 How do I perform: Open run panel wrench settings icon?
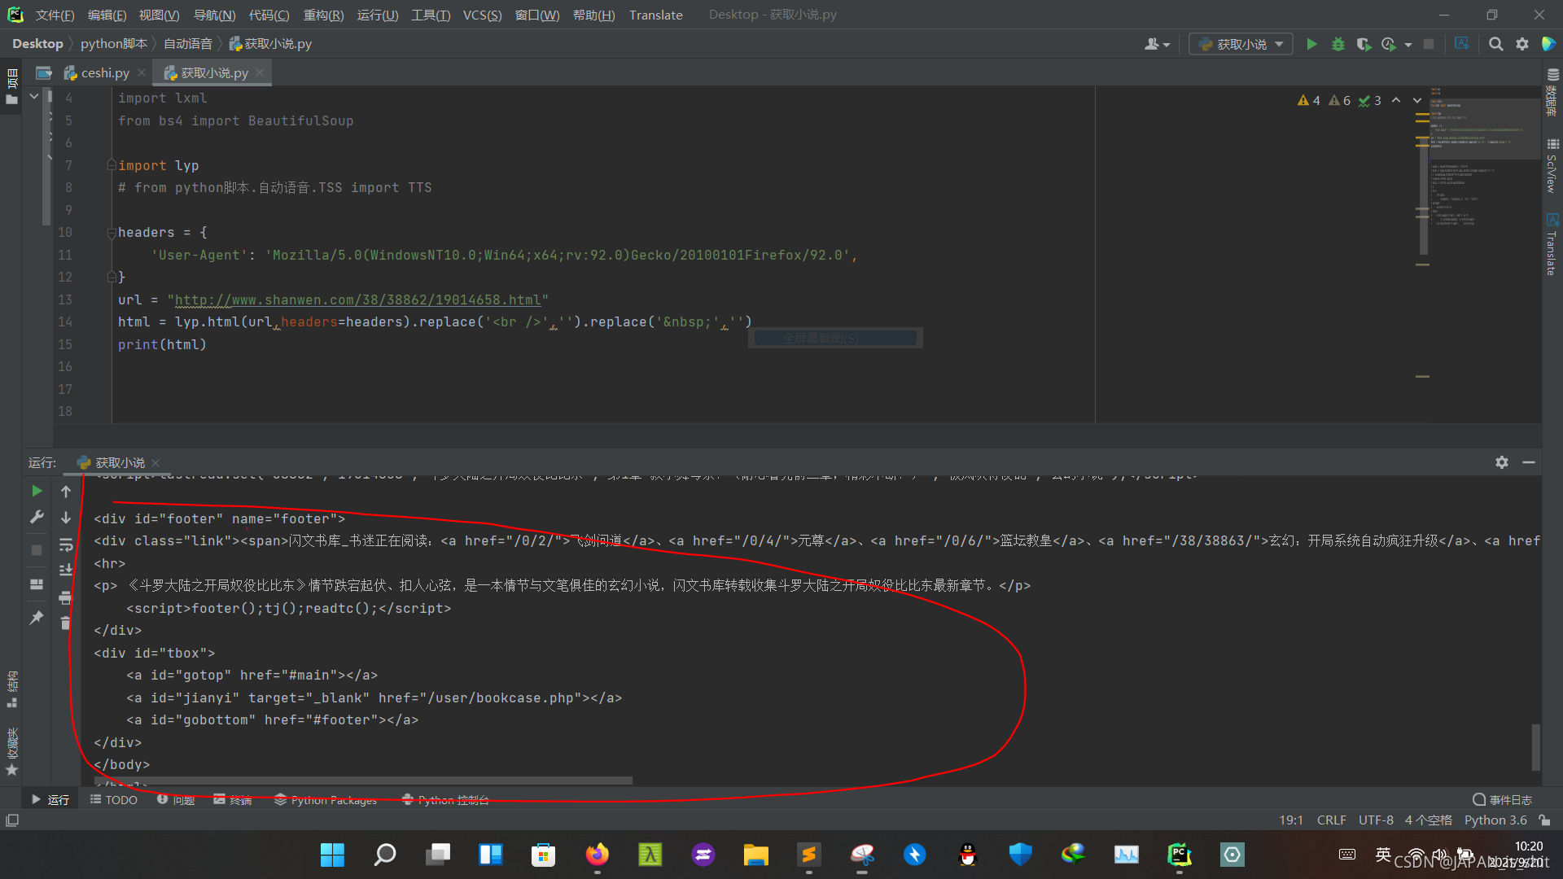click(37, 517)
